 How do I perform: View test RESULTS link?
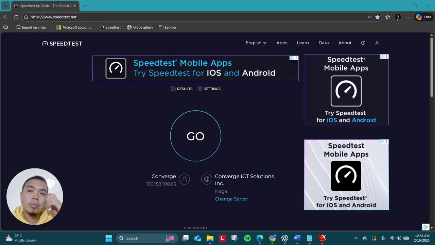click(182, 89)
